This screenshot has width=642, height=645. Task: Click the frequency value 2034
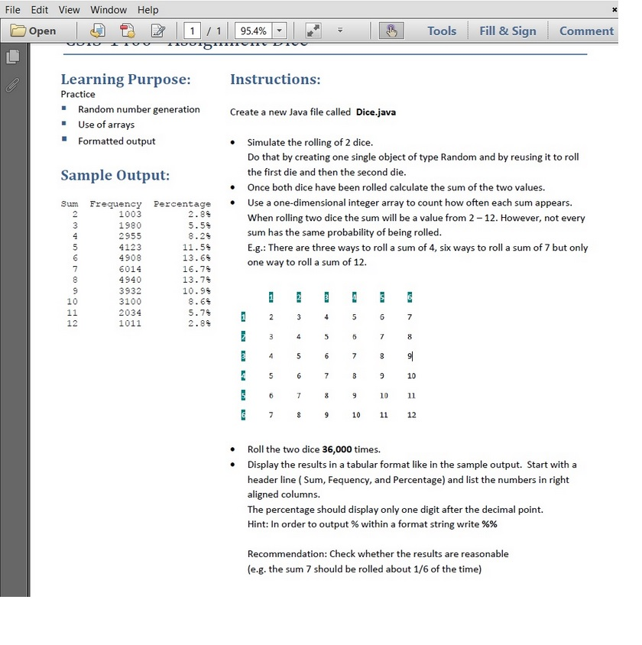coord(130,313)
